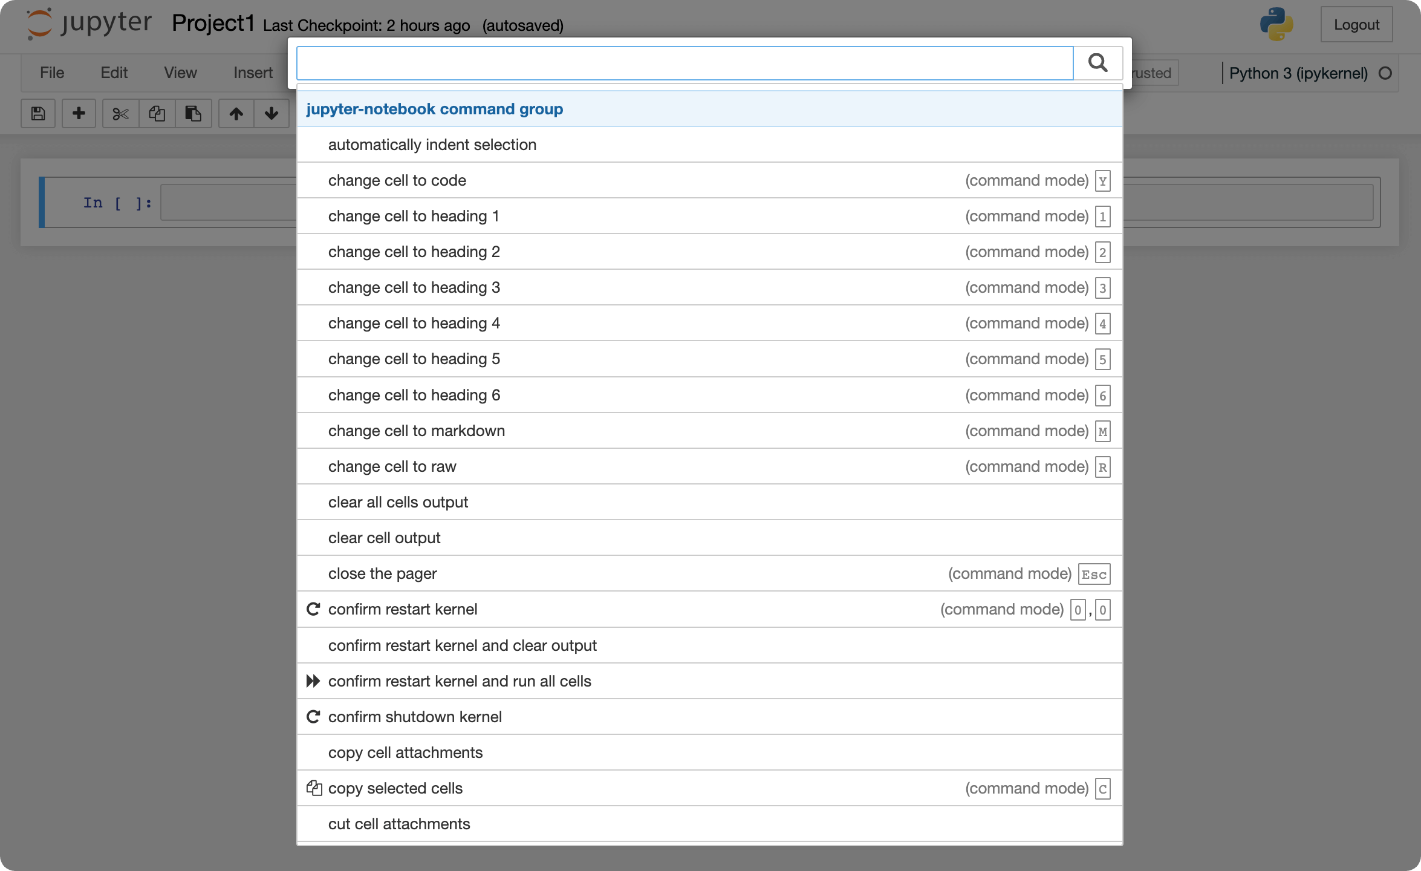The image size is (1421, 871).
Task: Select clear all cells output command
Action: tap(398, 502)
